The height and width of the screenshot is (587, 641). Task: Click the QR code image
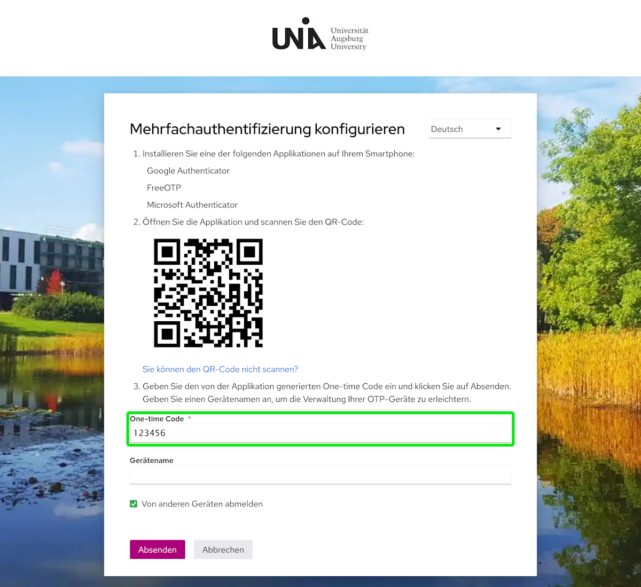point(208,293)
